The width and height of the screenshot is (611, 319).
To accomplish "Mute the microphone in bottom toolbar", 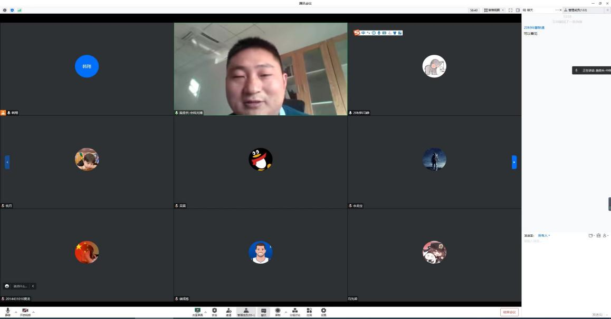I will click(7, 311).
